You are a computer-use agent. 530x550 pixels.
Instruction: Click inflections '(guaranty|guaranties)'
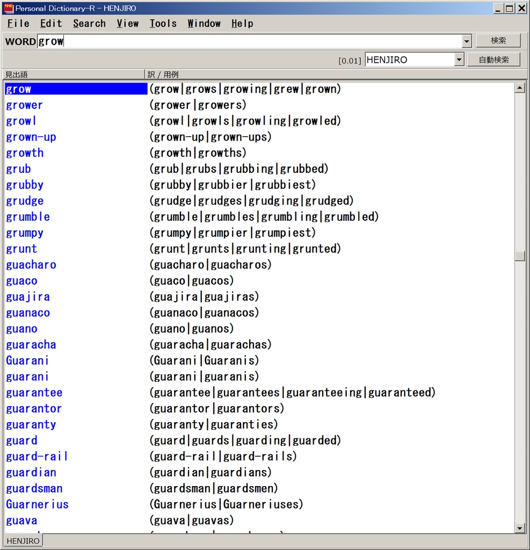coord(214,425)
